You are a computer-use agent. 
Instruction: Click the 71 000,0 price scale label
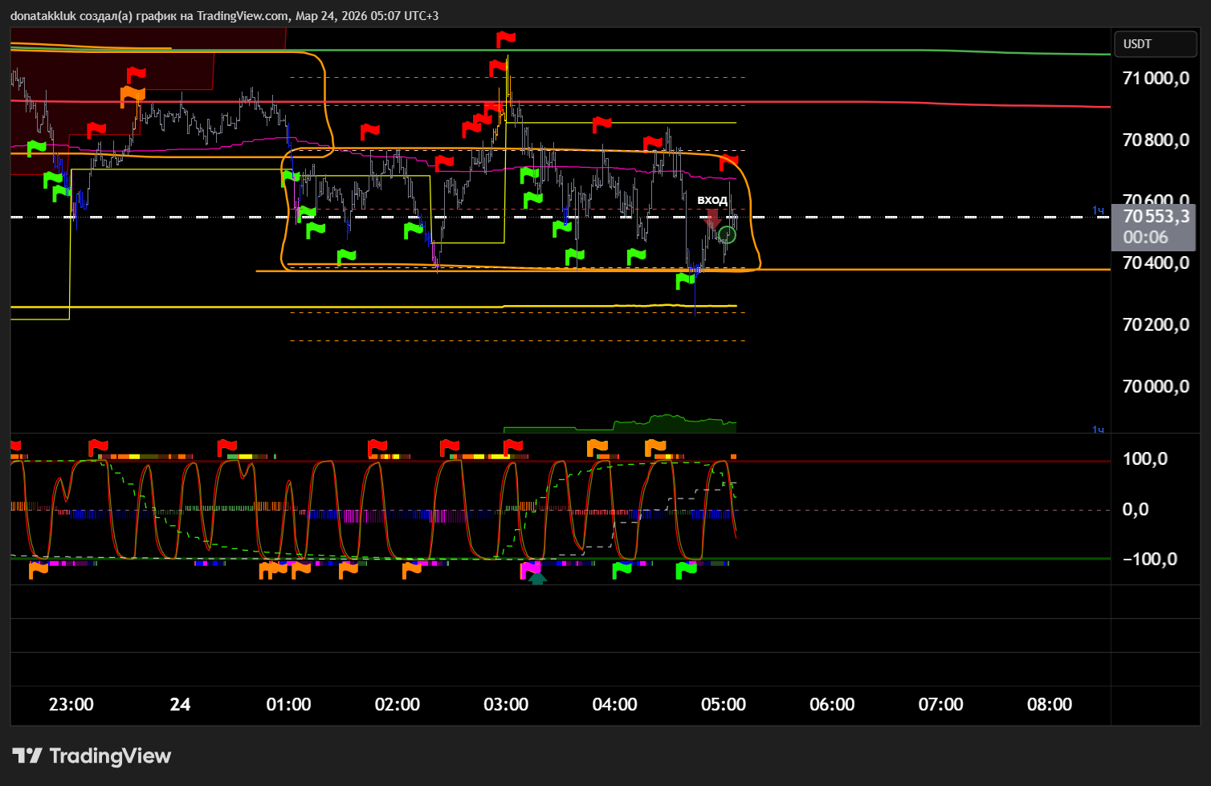[1156, 78]
